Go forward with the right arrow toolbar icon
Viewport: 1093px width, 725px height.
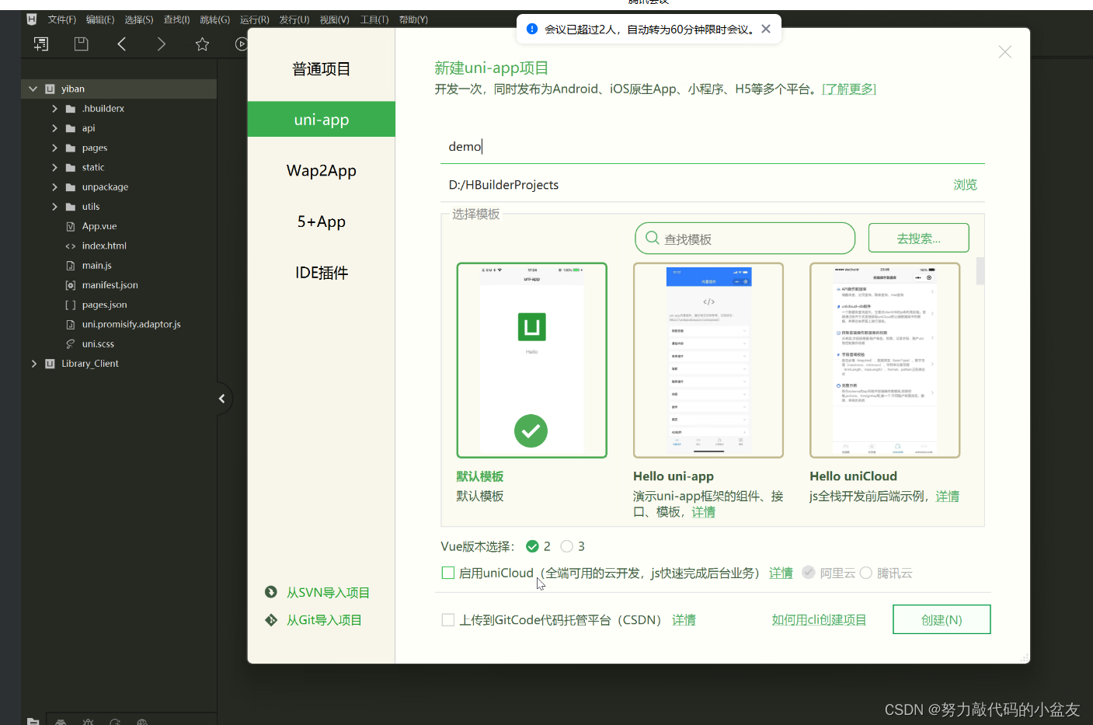[x=162, y=44]
